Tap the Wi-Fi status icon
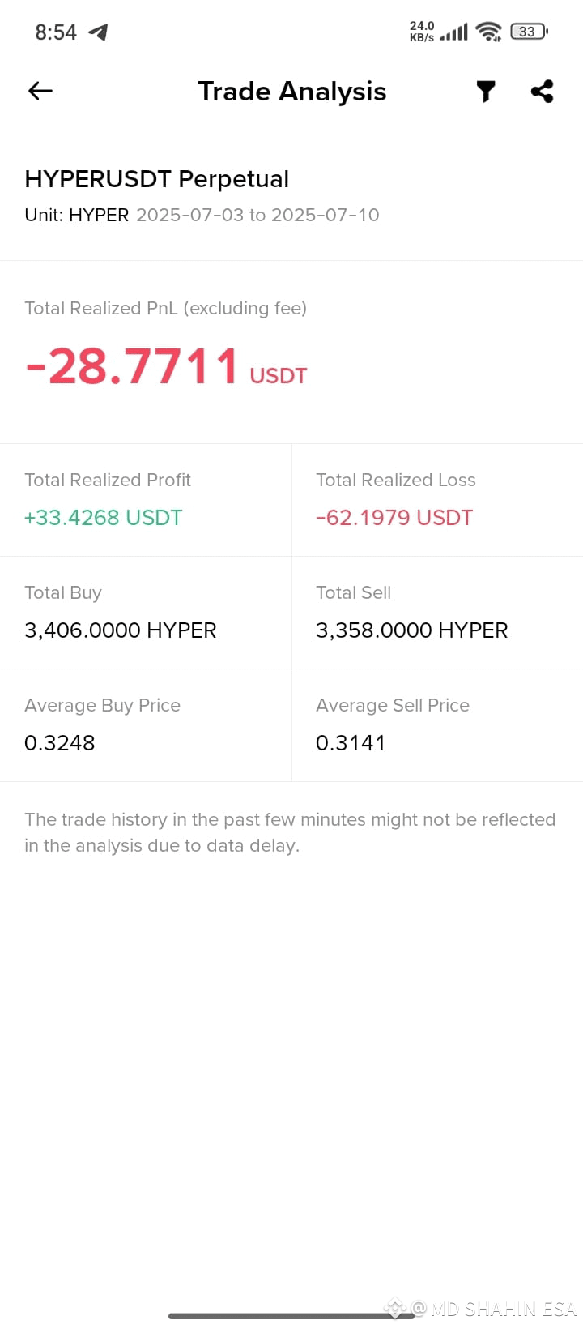This screenshot has width=583, height=1329. coord(489,32)
